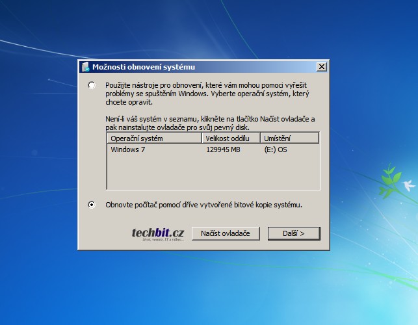Click the white bird on the wallpaper
The height and width of the screenshot is (325, 418).
(409, 185)
